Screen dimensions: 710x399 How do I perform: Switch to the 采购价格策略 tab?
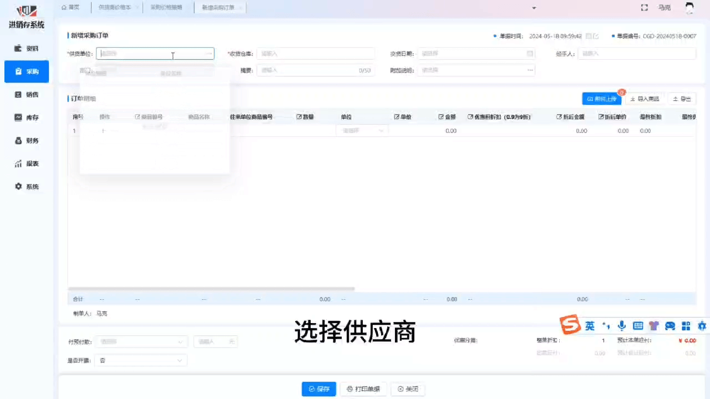pos(166,8)
